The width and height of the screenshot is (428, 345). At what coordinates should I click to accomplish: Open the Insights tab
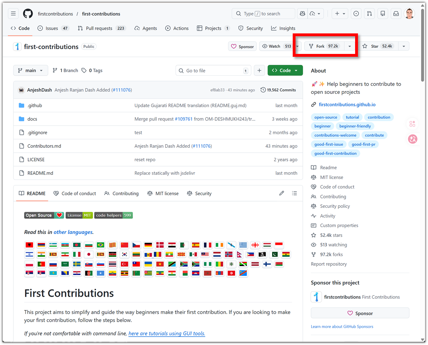(283, 29)
